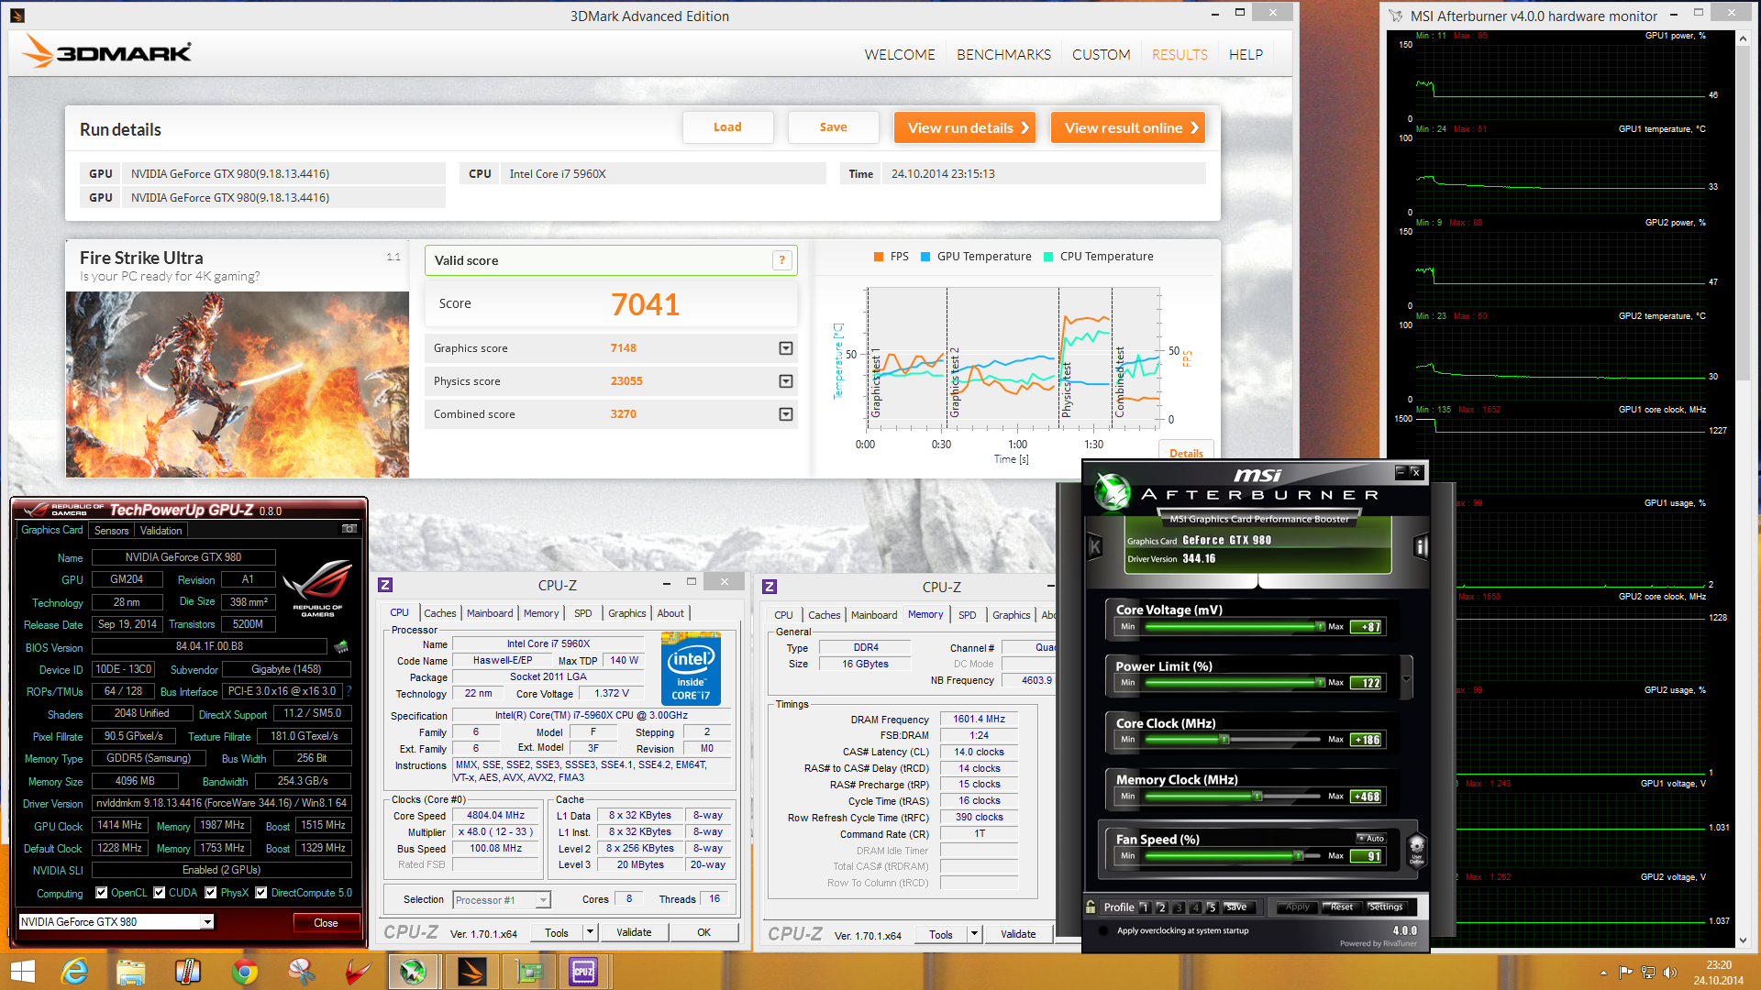Expand the Physics score details
The width and height of the screenshot is (1761, 990).
[786, 381]
